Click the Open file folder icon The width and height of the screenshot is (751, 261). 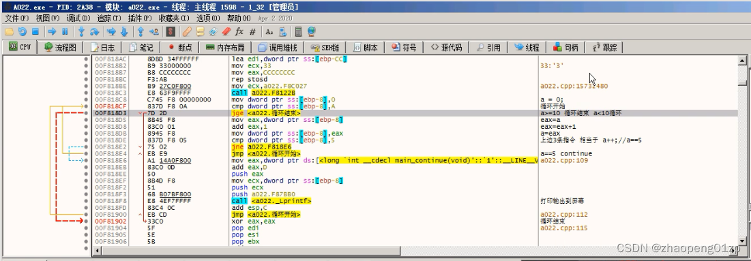click(9, 32)
